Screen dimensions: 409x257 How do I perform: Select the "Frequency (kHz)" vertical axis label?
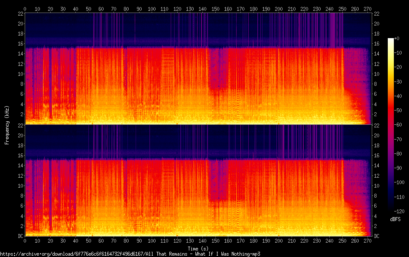(7, 124)
